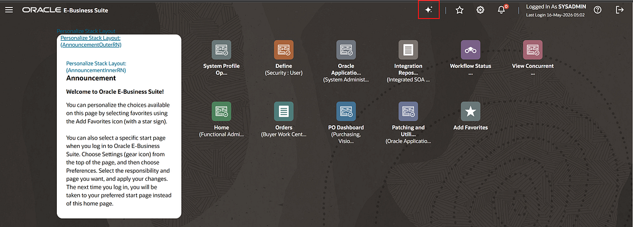Click the top Personalize Stack Layout link
This screenshot has width=633, height=227.
[x=86, y=31]
